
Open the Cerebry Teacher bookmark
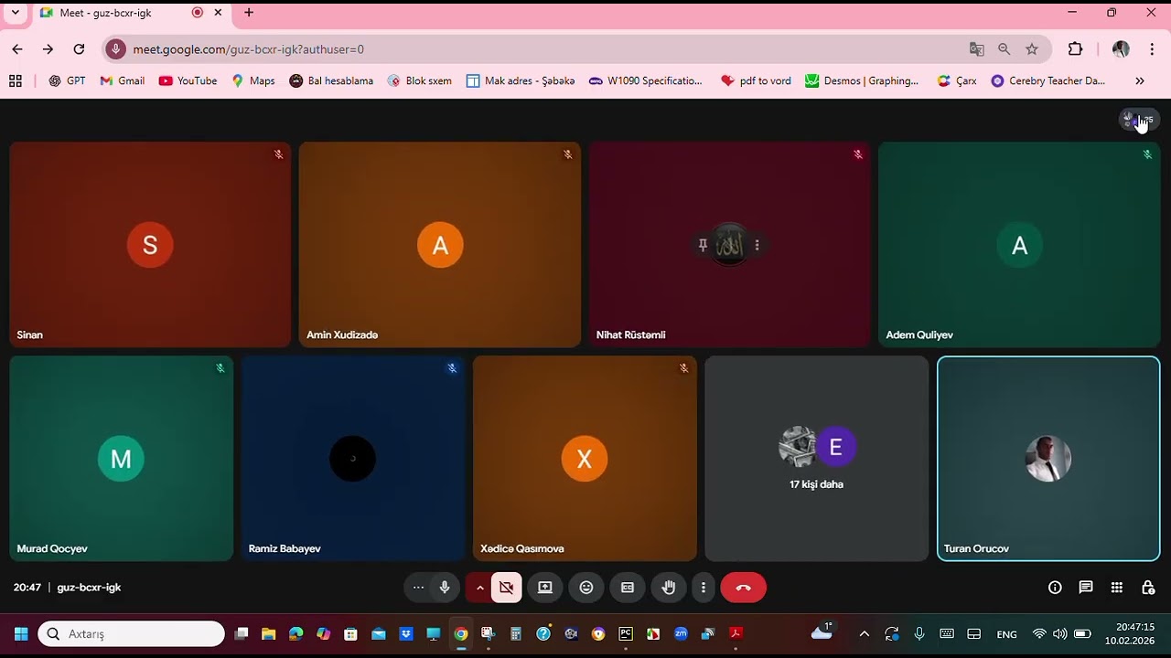1048,80
